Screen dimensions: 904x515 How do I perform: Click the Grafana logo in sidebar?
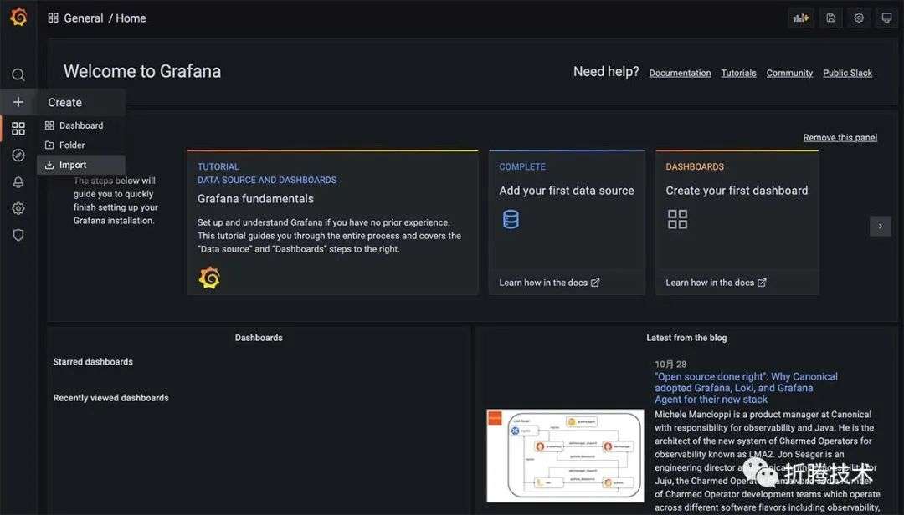[18, 17]
